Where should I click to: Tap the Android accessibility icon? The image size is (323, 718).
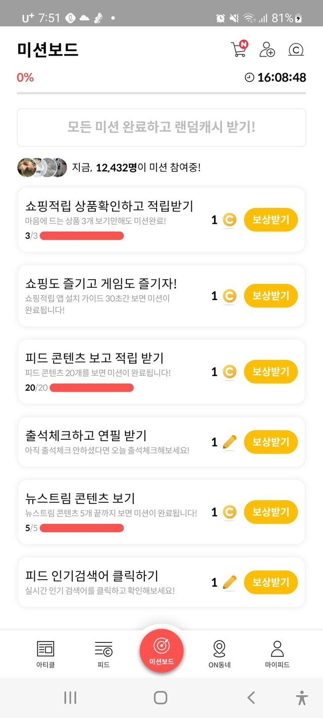[x=302, y=698]
